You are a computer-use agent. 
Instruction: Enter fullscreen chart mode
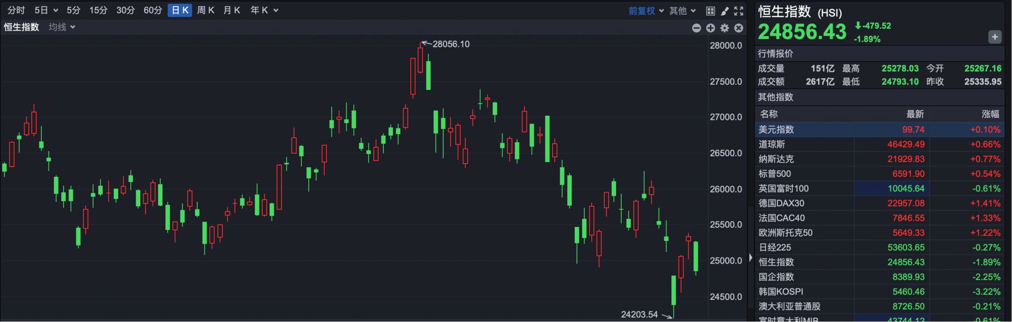[x=739, y=11]
